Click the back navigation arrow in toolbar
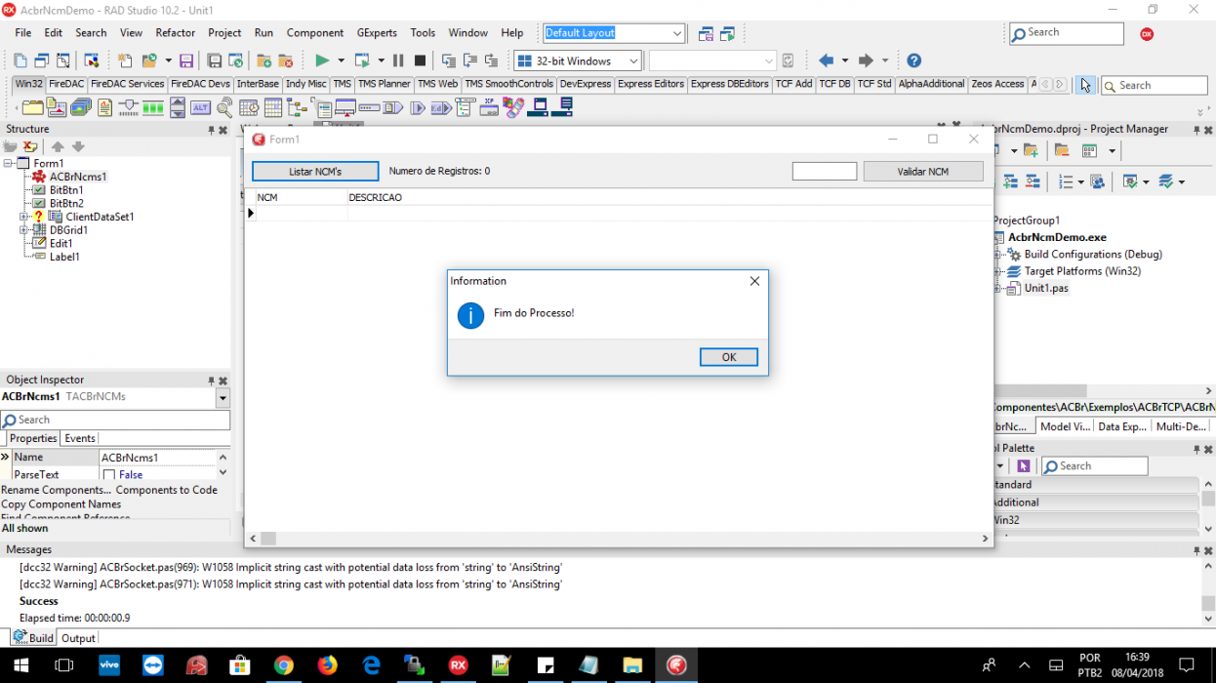This screenshot has height=683, width=1216. tap(827, 60)
